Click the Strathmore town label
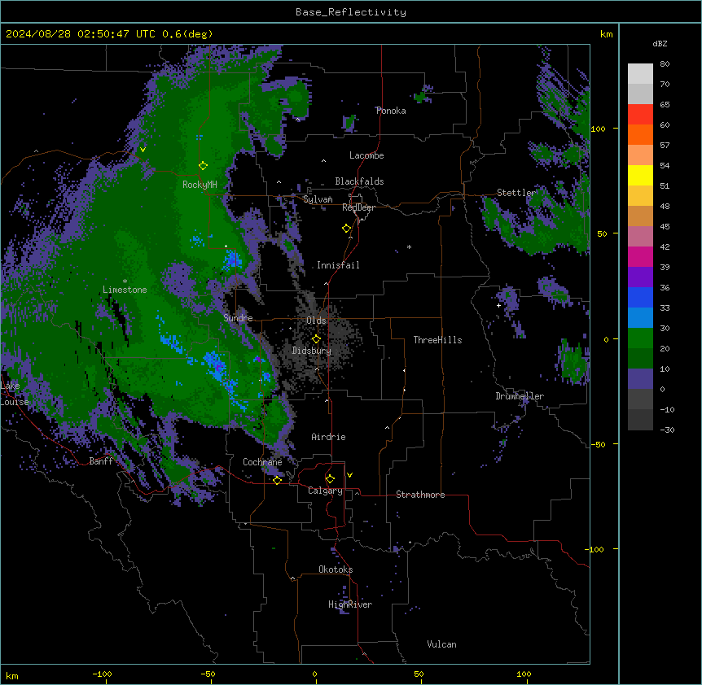Viewport: 702px width, 685px height. [420, 495]
